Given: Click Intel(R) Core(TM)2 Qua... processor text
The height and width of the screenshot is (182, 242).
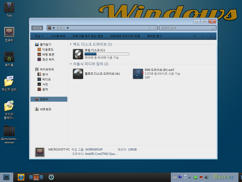Looking at the screenshot, I should 101,154.
